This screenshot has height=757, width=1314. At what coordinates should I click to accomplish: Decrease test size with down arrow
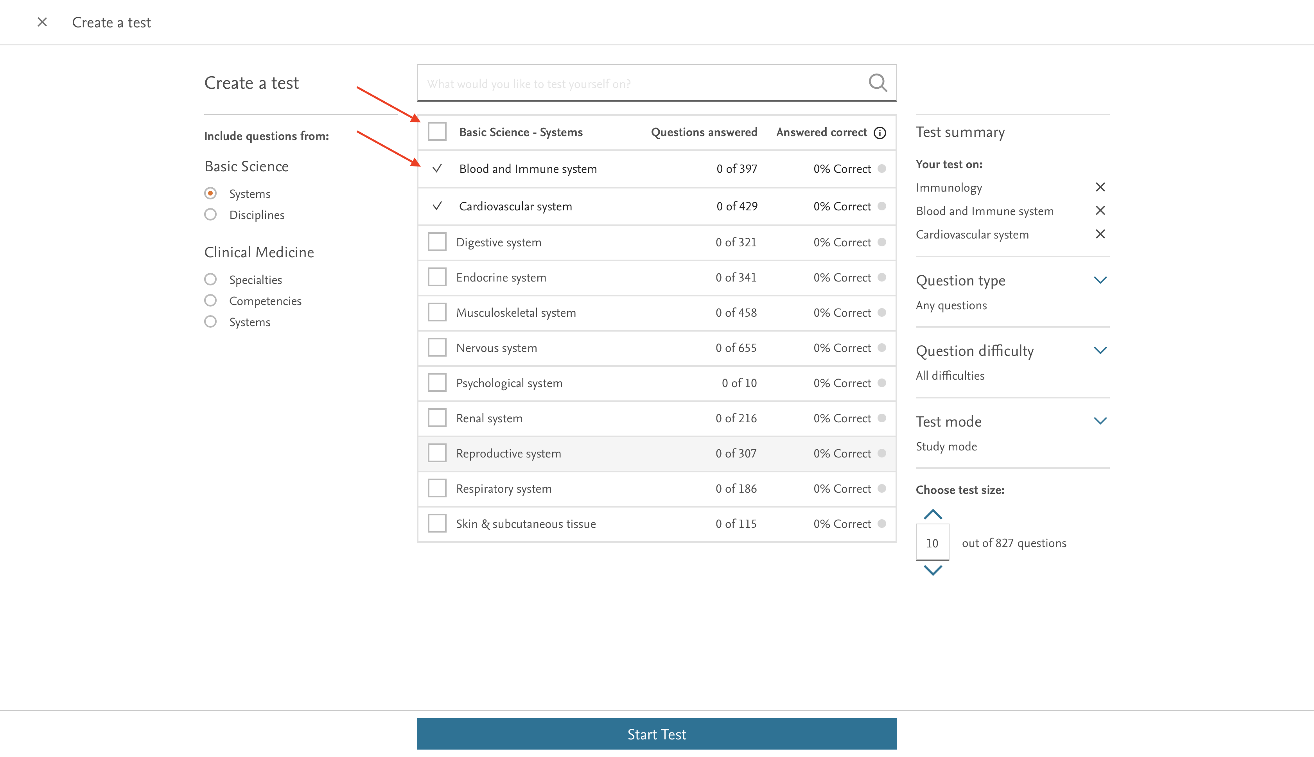932,570
